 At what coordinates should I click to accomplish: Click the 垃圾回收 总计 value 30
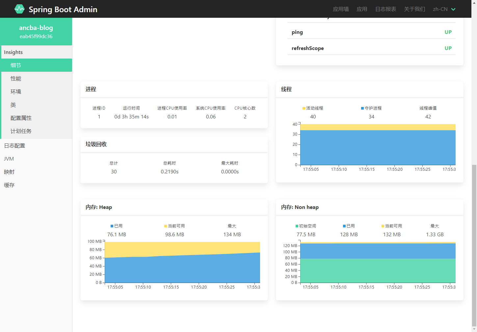click(x=114, y=172)
